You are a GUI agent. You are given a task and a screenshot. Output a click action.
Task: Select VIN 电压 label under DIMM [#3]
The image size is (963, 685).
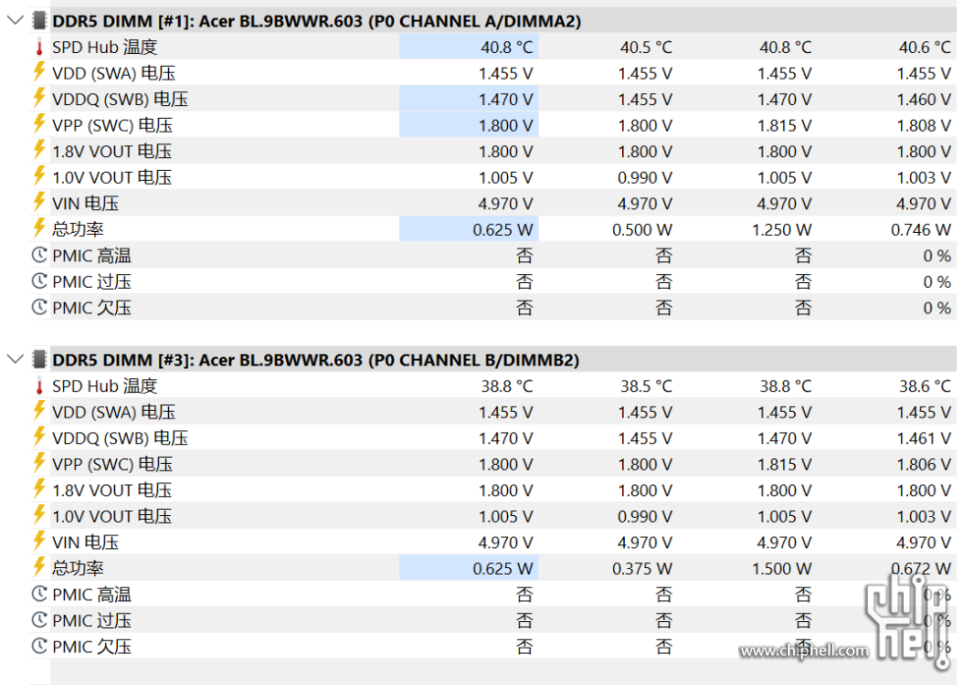pos(85,542)
